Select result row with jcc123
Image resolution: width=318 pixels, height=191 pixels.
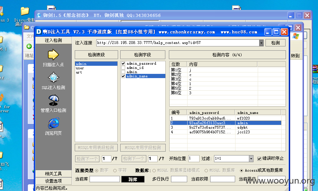click(226, 132)
